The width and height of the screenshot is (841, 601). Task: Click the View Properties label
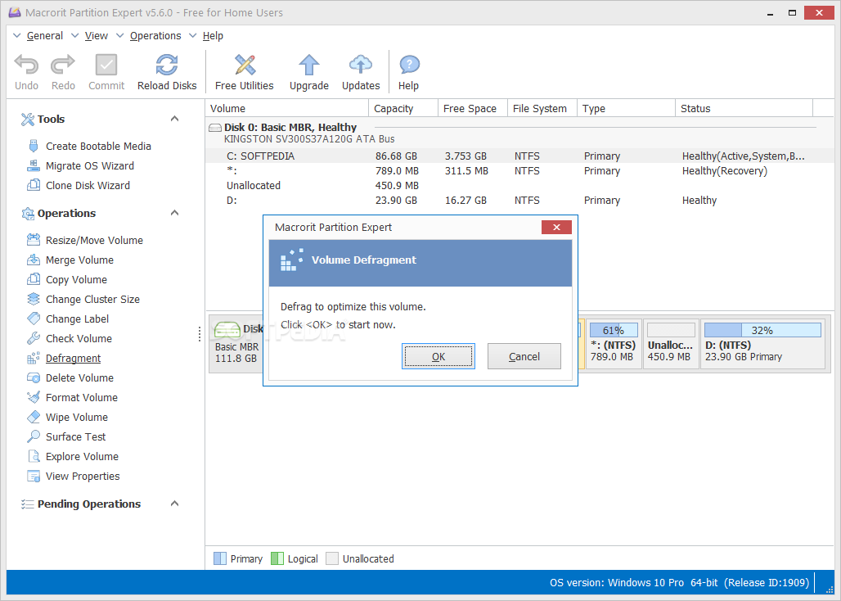83,476
